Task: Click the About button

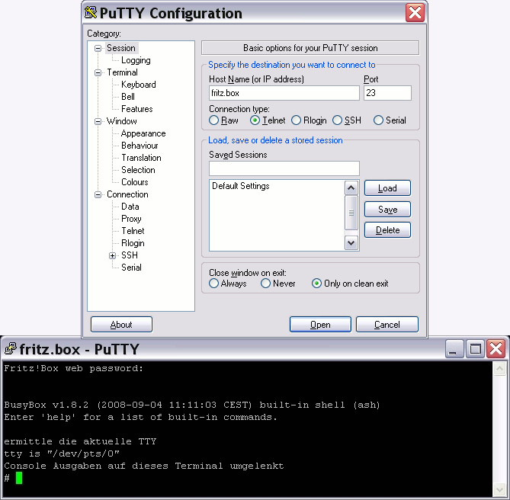Action: (x=121, y=325)
